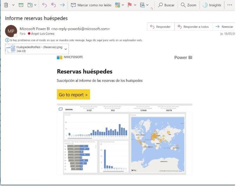Image resolution: width=236 pixels, height=186 pixels.
Task: Click the Go to report button
Action: [x=73, y=95]
